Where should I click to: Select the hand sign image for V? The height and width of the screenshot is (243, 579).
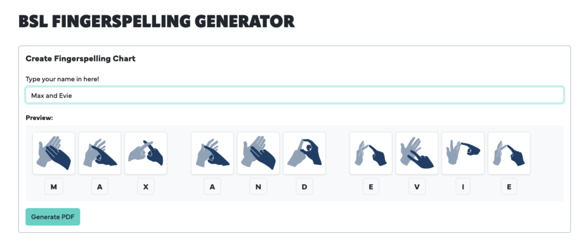tap(417, 153)
